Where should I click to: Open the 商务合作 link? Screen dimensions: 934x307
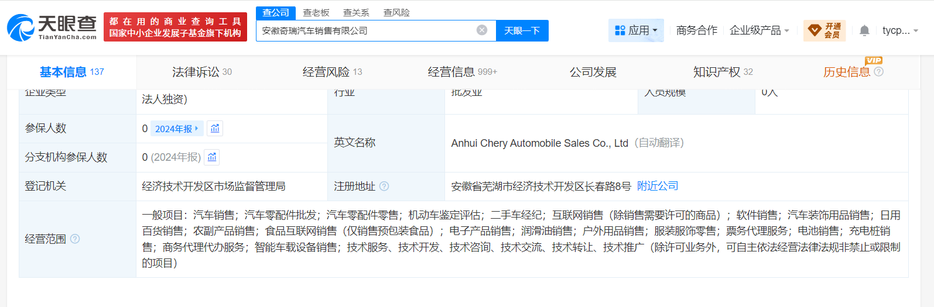[x=697, y=30]
